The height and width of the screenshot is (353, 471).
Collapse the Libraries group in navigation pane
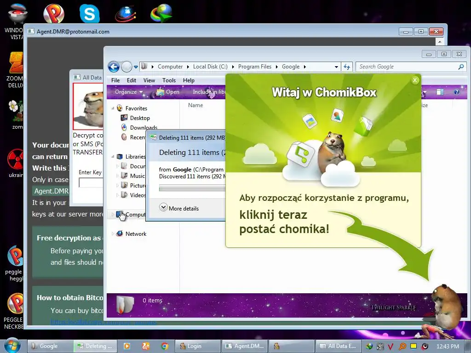[x=113, y=156]
